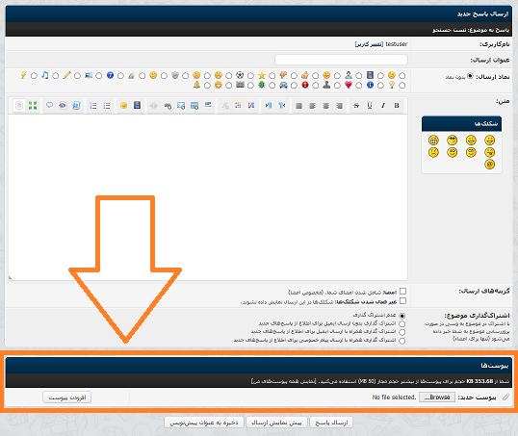Apply italic formatting in the editor toolbar

pyautogui.click(x=383, y=106)
